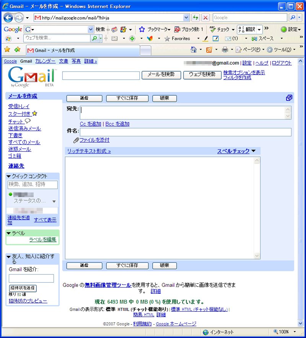Open スペース from the Live toolbar
The image size is (306, 338).
[262, 39]
